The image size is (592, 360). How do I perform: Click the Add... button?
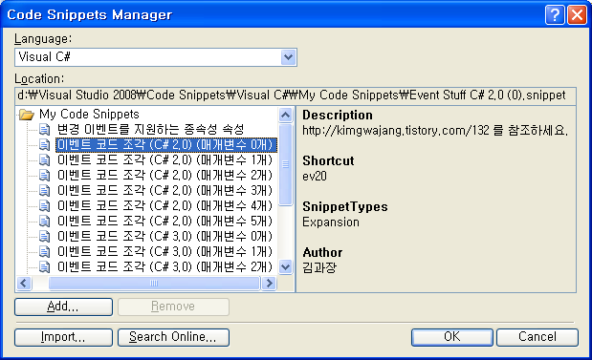point(63,307)
